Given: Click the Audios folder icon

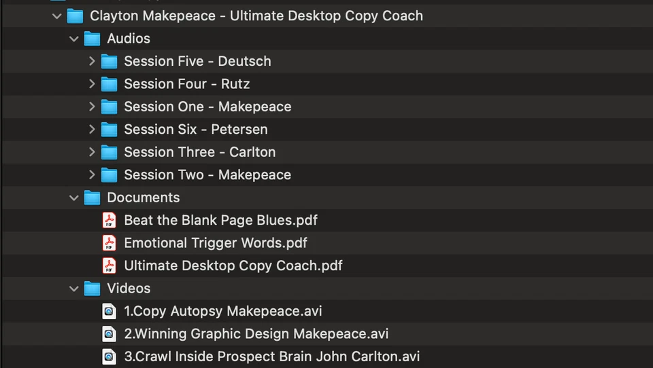Looking at the screenshot, I should click(x=92, y=39).
